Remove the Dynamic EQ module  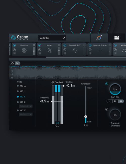(84, 45)
